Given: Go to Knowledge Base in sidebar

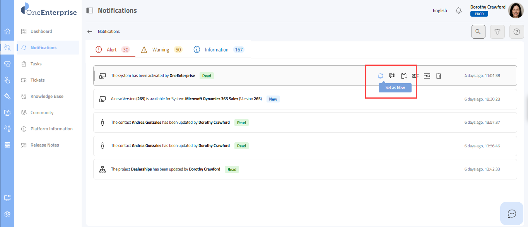Looking at the screenshot, I should (x=47, y=96).
